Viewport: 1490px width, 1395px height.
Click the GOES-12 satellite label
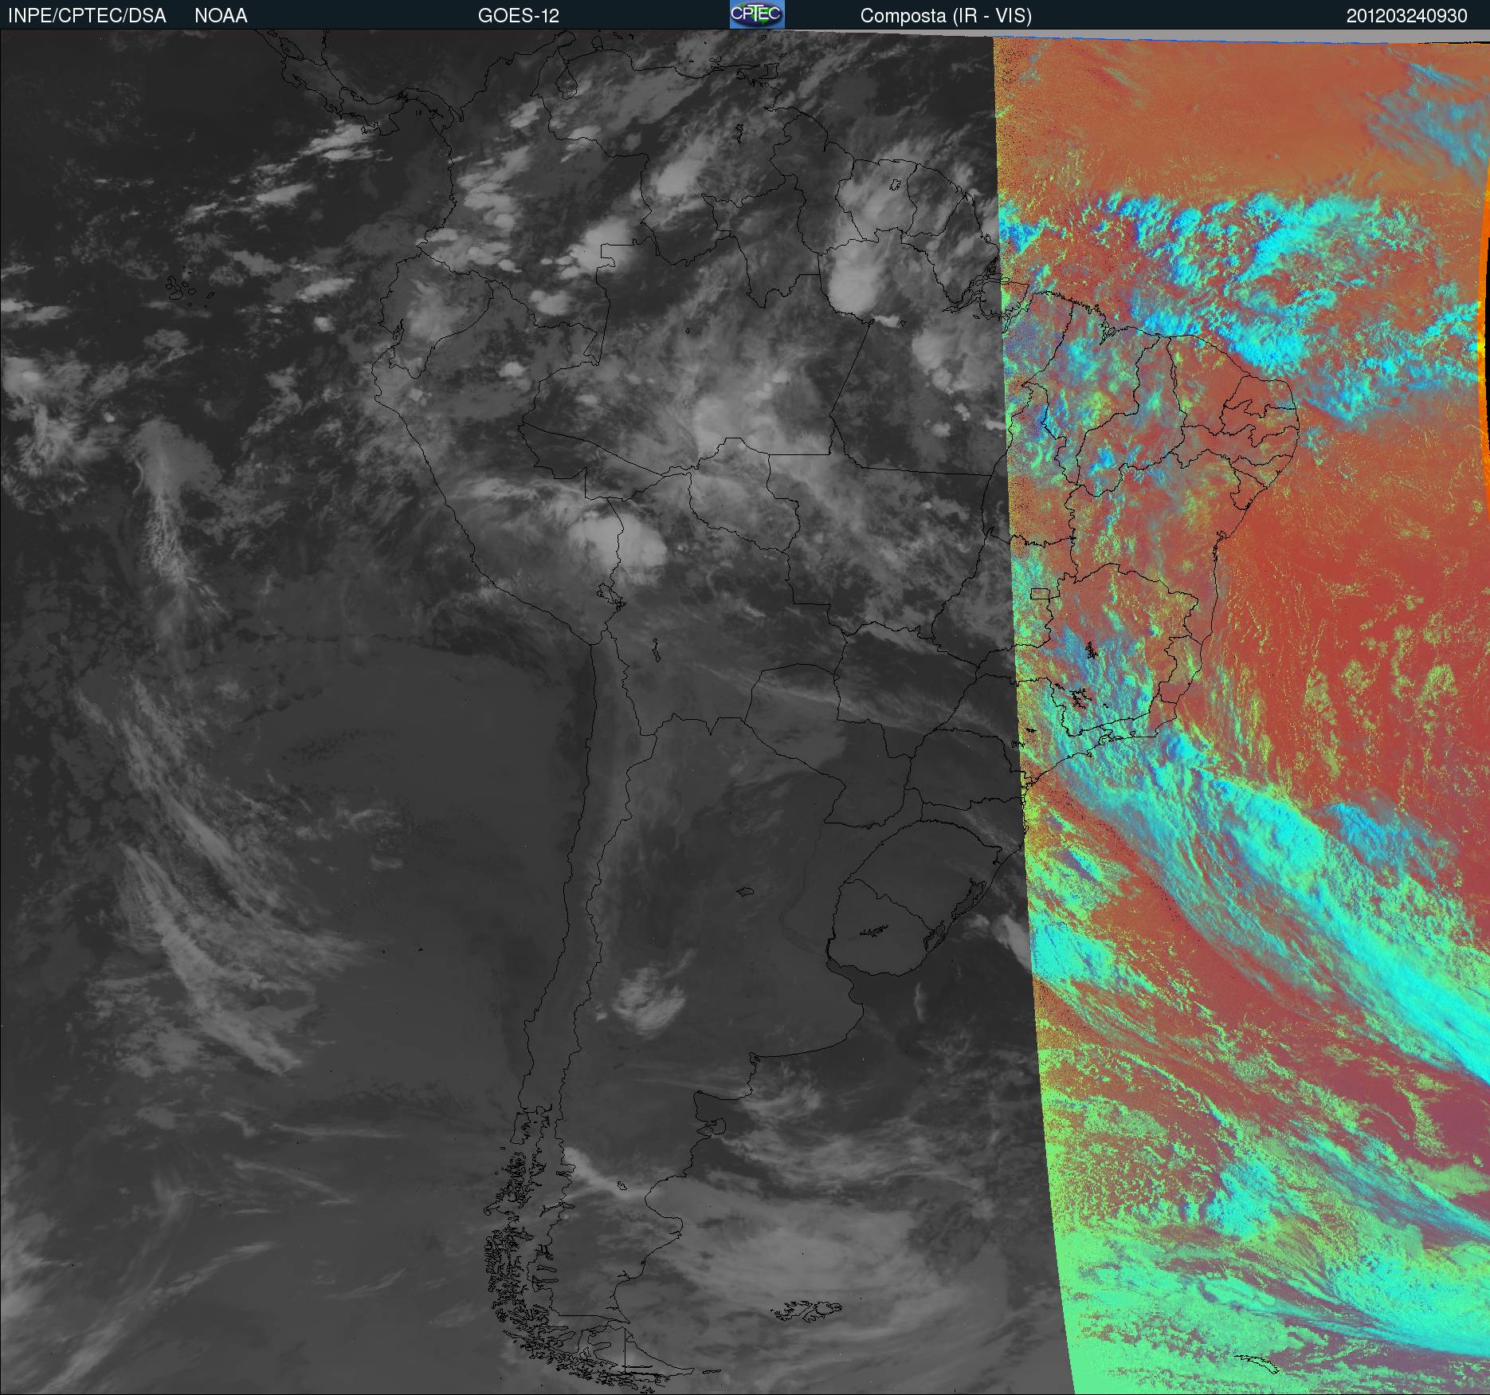coord(518,16)
